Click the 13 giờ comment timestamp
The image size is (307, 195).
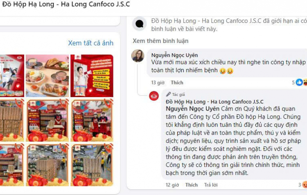(x=158, y=82)
